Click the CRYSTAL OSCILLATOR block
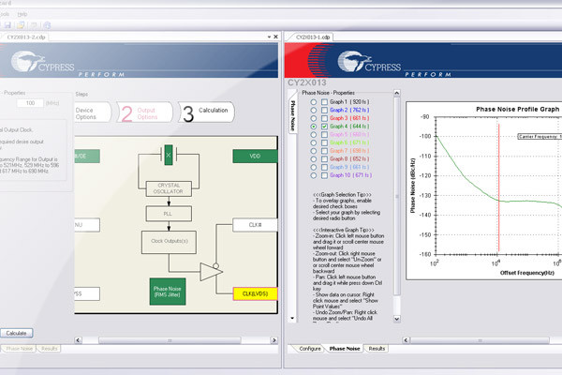562x375 pixels. (169, 188)
